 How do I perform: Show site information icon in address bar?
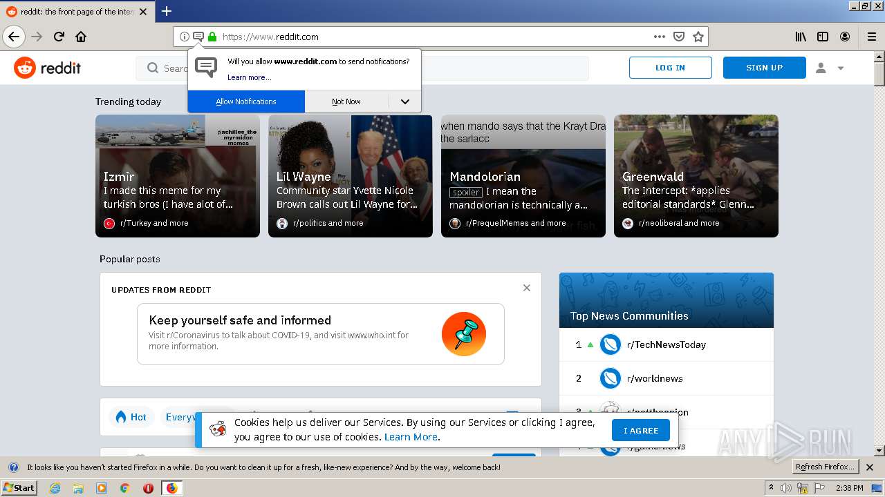pos(185,37)
